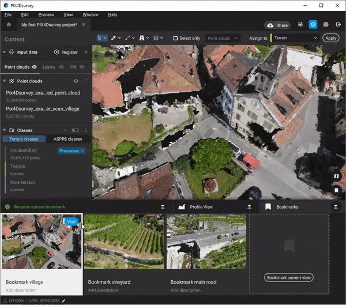Screen dimensions: 346x305
Task: Click the Register button
Action: click(66, 52)
